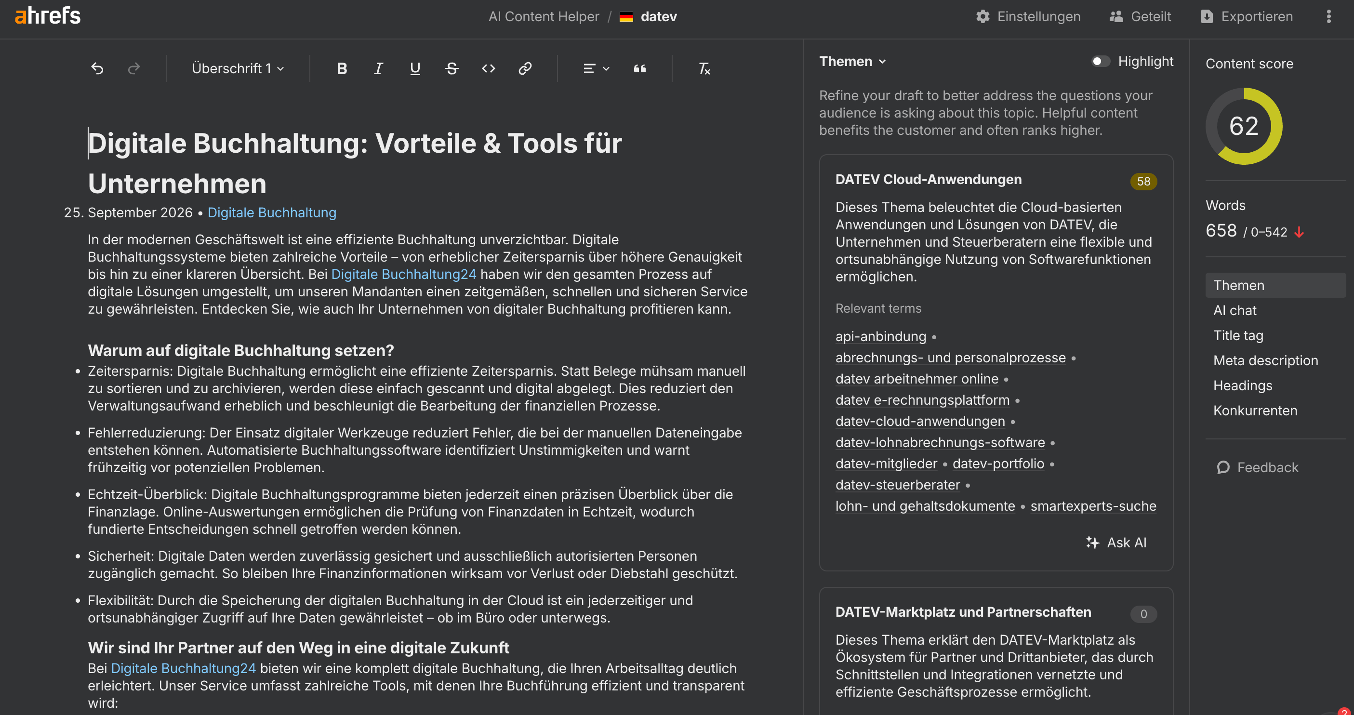Screen dimensions: 1354x715
Task: Insert a blockquote
Action: pyautogui.click(x=640, y=68)
